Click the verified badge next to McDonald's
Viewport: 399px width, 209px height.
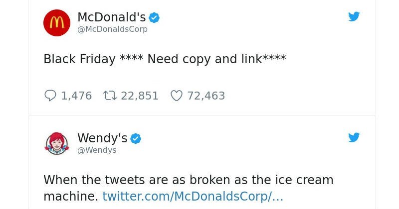point(154,18)
